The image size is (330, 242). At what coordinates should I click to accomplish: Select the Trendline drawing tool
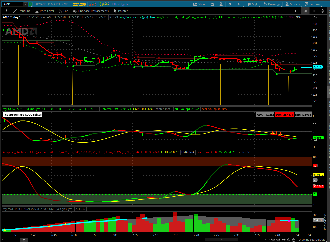click(22, 11)
